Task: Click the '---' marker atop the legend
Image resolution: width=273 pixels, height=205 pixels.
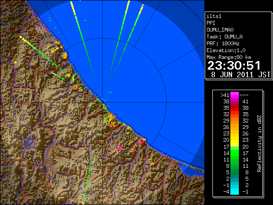Action: (244, 95)
